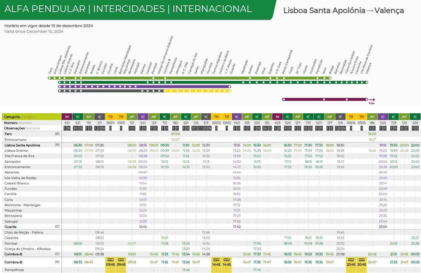
Task: Select train number 131 in the Número row
Action: coord(89,123)
